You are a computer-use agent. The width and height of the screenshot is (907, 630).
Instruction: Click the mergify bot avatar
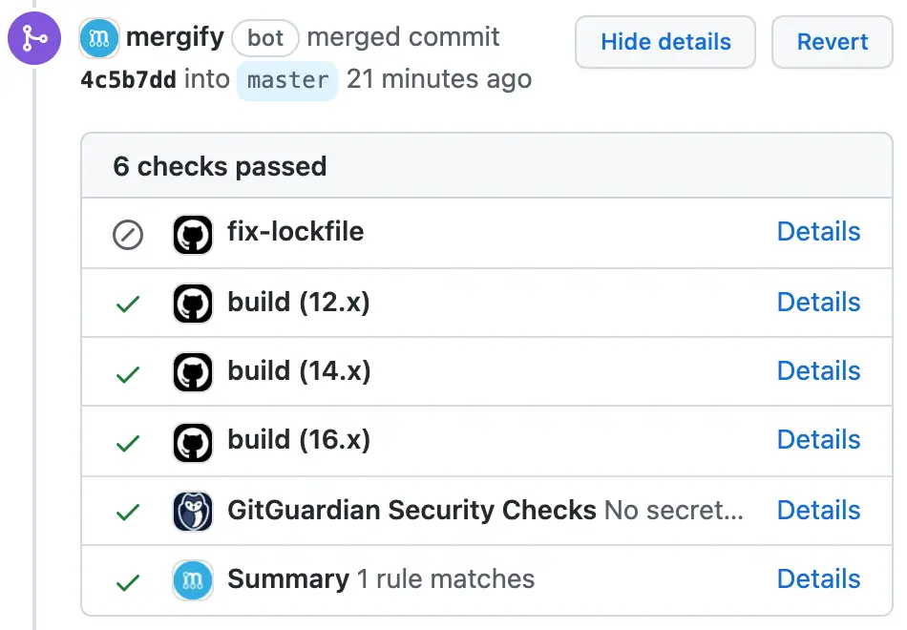99,38
